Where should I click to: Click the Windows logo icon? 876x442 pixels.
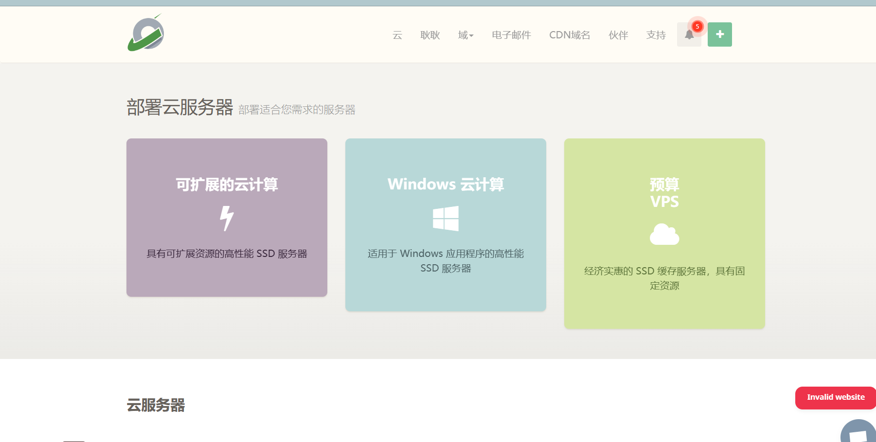446,219
